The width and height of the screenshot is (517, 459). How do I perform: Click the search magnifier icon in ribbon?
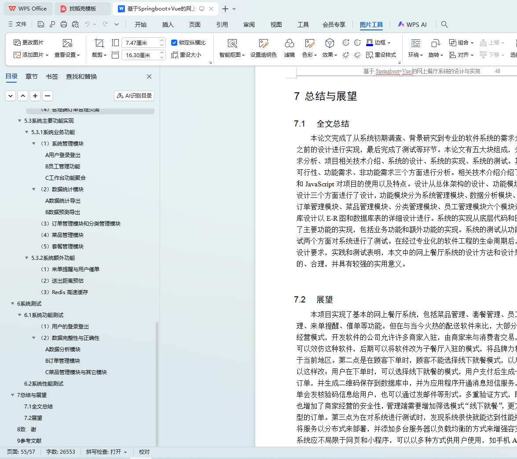coord(444,24)
